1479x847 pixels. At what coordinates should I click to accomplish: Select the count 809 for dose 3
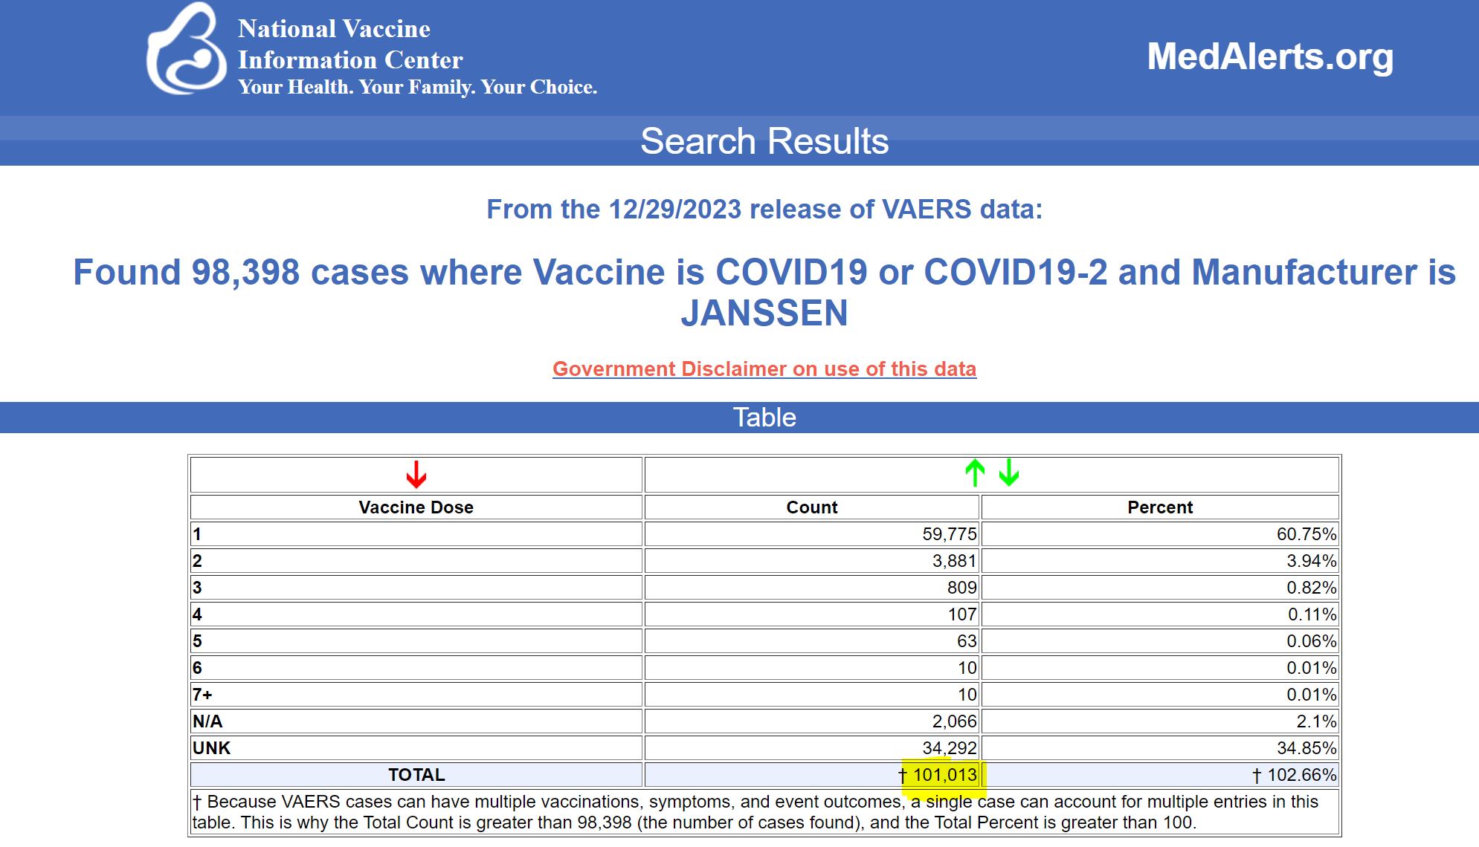pos(962,588)
